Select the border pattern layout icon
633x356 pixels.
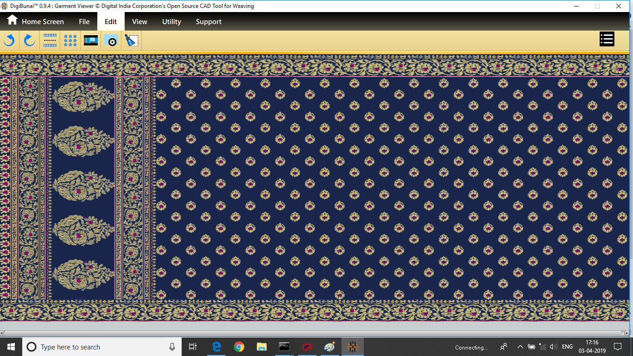[50, 41]
